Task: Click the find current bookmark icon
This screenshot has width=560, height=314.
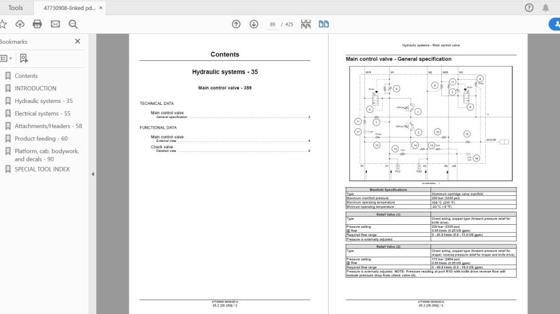Action: pyautogui.click(x=23, y=58)
